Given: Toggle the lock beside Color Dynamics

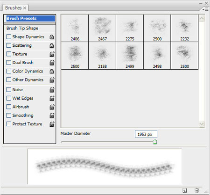Looking at the screenshot, I should click(51, 71).
